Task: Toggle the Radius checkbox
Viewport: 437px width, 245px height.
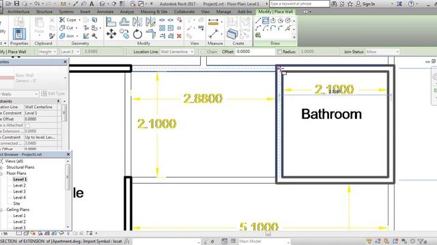Action: point(279,52)
